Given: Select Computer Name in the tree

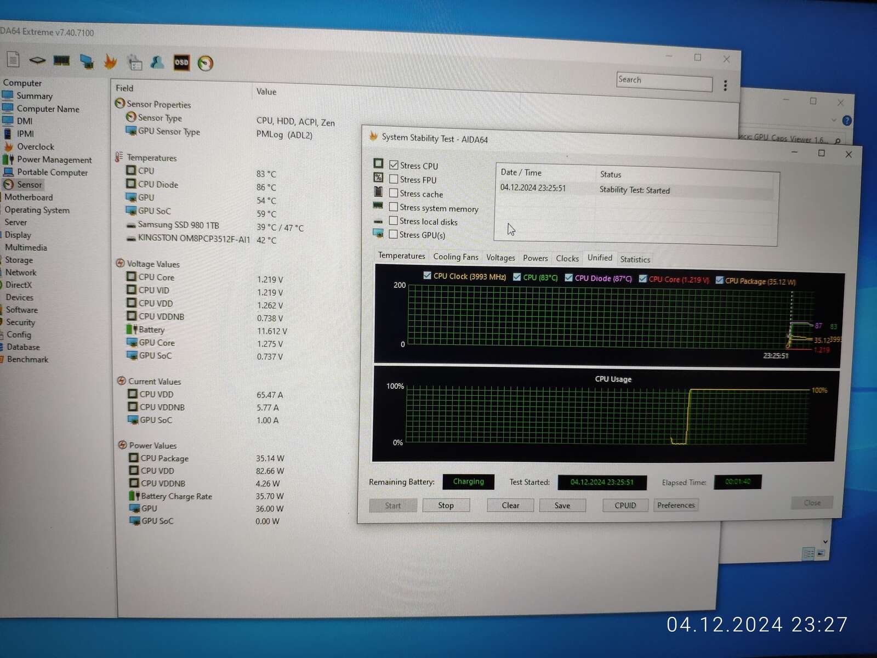Looking at the screenshot, I should click(x=48, y=109).
